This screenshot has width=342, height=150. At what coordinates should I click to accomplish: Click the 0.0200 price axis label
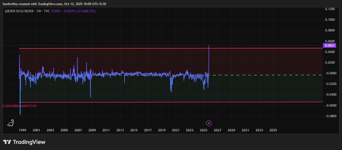[330, 62]
